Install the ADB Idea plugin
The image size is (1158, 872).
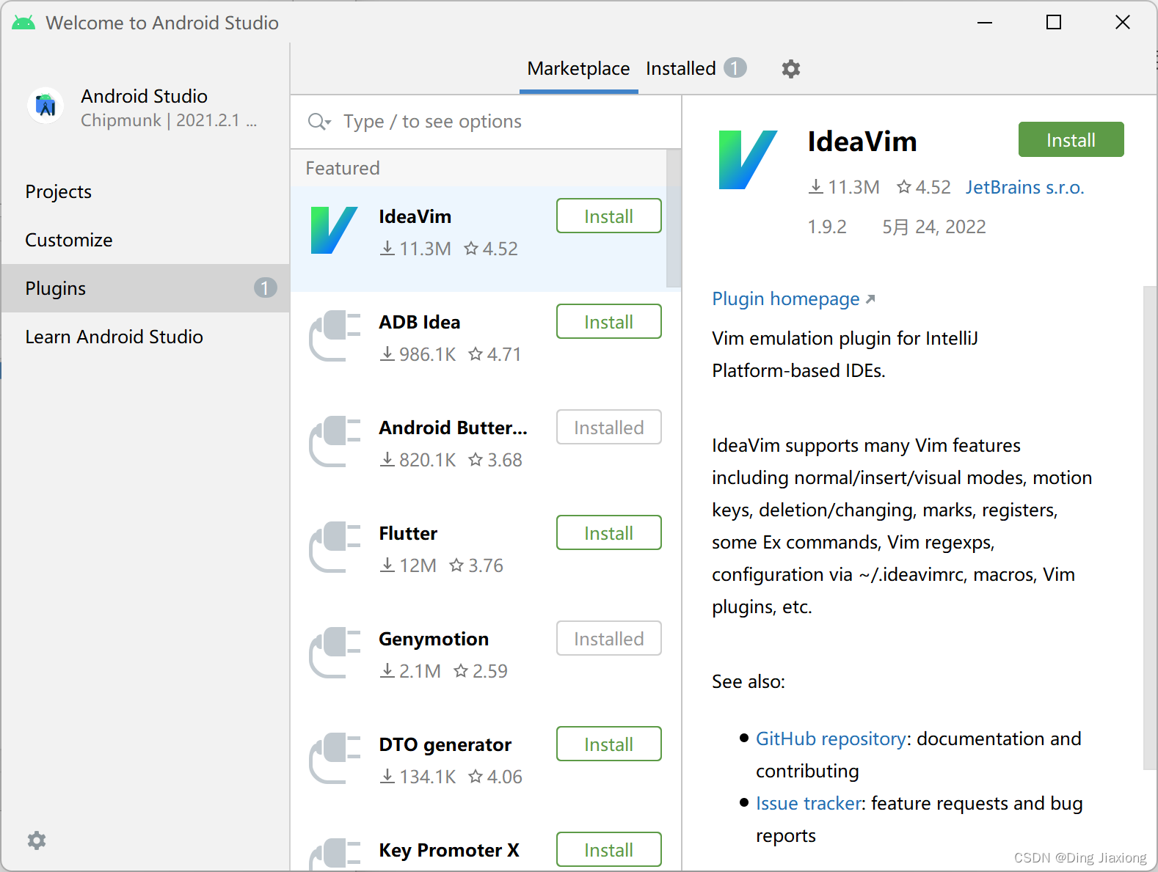coord(608,322)
